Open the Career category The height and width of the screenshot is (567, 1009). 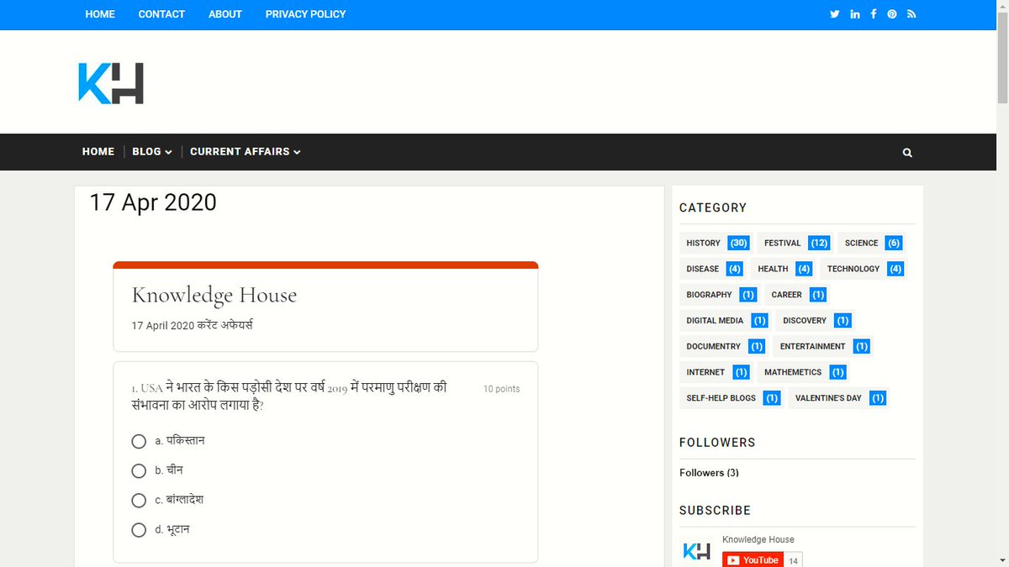point(797,295)
